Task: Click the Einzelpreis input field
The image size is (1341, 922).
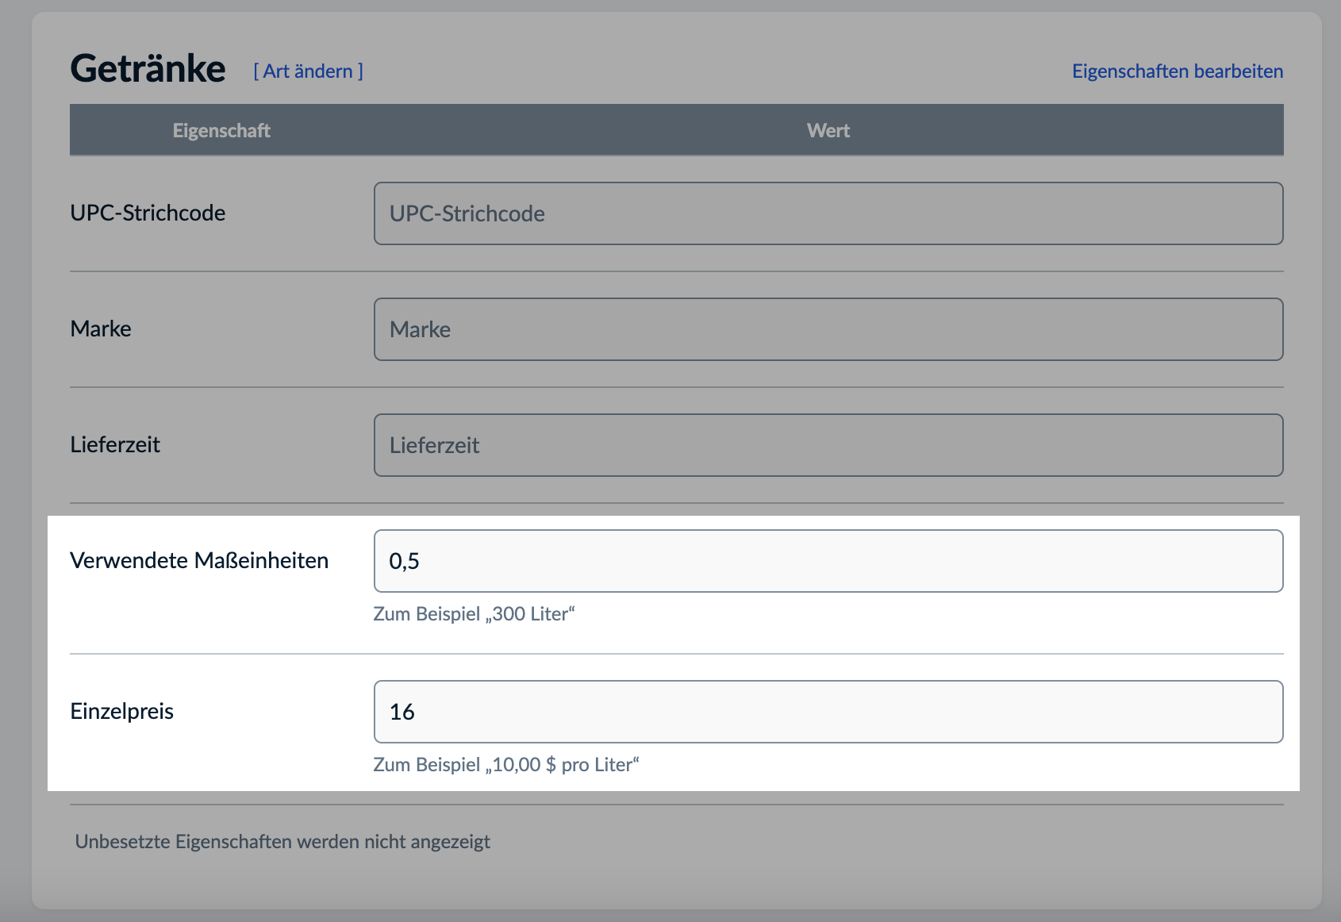Action: click(x=828, y=712)
